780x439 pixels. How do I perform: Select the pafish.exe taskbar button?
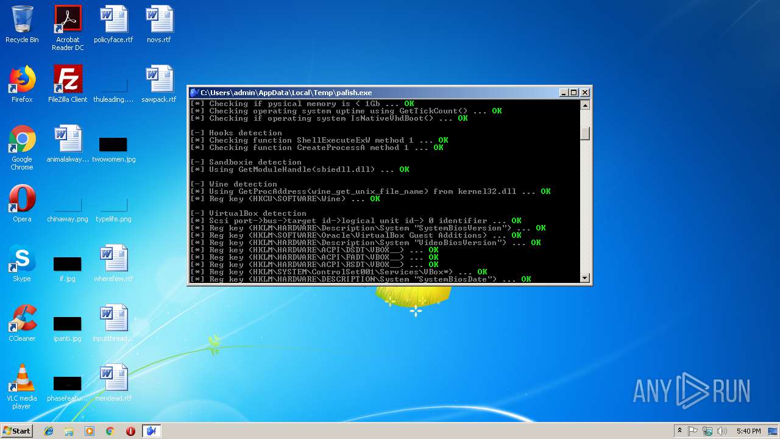[x=151, y=431]
